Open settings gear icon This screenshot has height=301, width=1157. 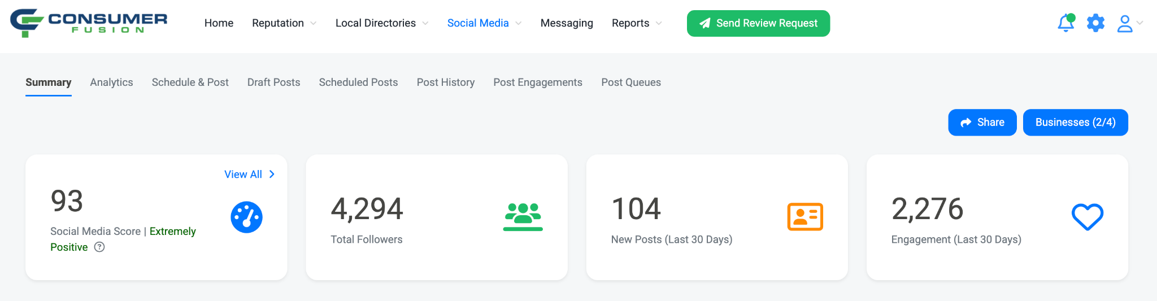pyautogui.click(x=1095, y=23)
